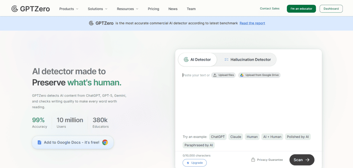Click the 0/10,000 characters counter
This screenshot has width=353, height=168.
pyautogui.click(x=196, y=156)
